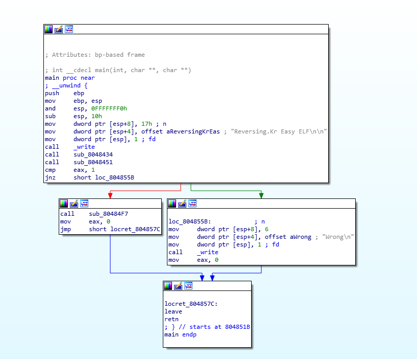Click the color icon in sub_80484F7 block
This screenshot has width=417, height=359.
[64, 204]
